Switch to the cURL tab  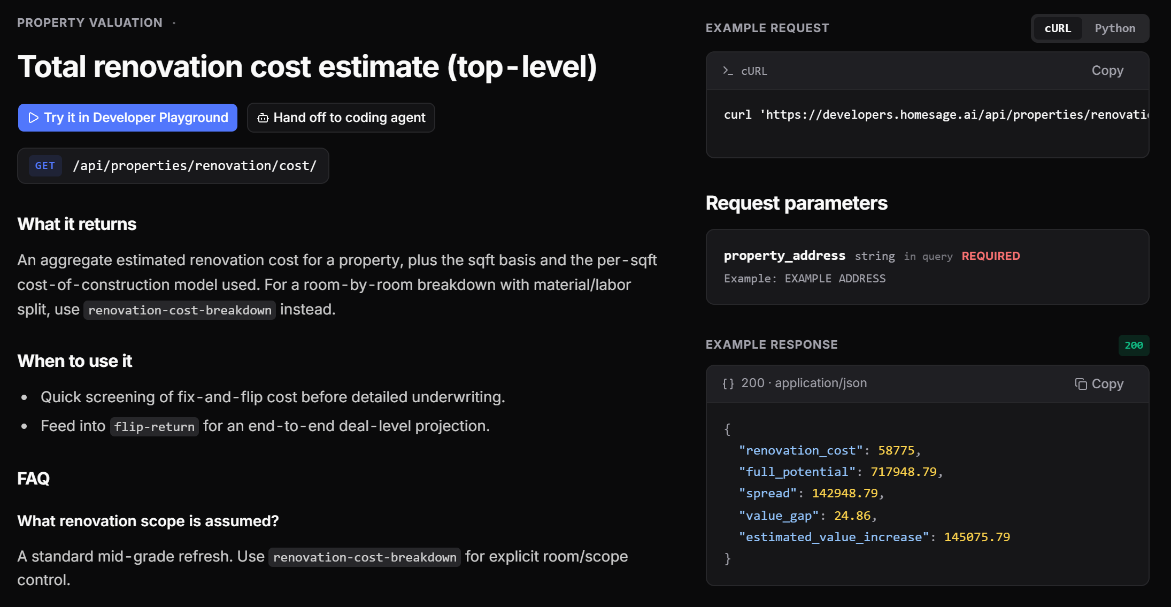pyautogui.click(x=1058, y=28)
